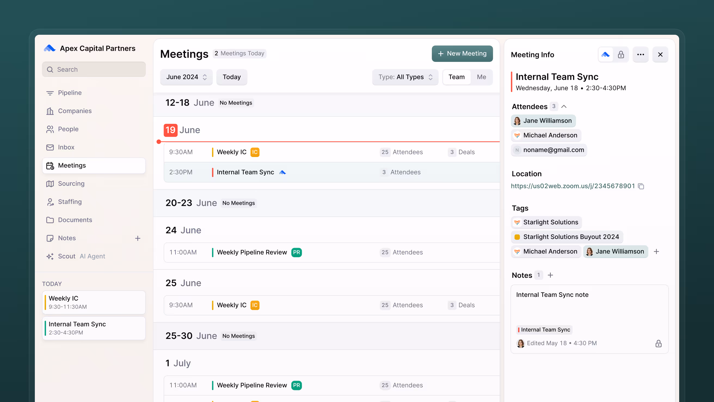
Task: Open the Pipeline section in sidebar
Action: [x=94, y=93]
